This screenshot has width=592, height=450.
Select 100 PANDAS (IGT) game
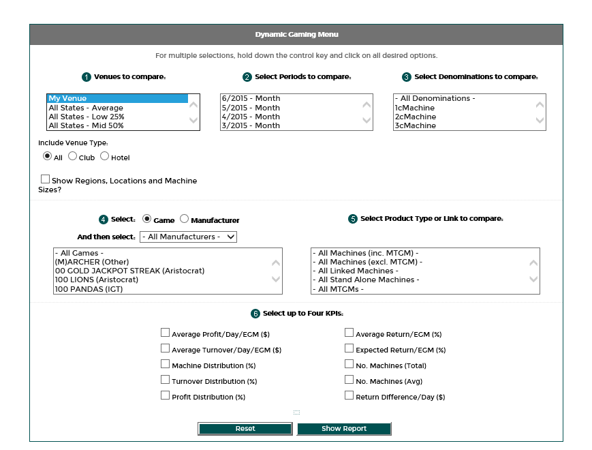coord(162,289)
